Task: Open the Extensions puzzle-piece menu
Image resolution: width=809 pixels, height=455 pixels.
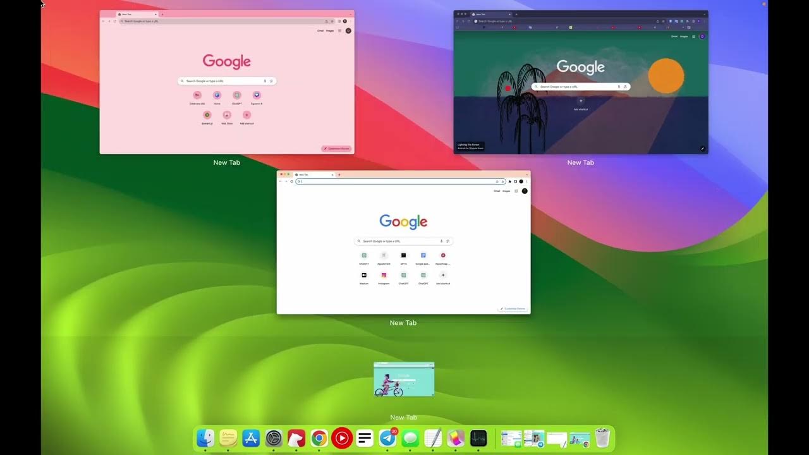Action: tap(509, 181)
